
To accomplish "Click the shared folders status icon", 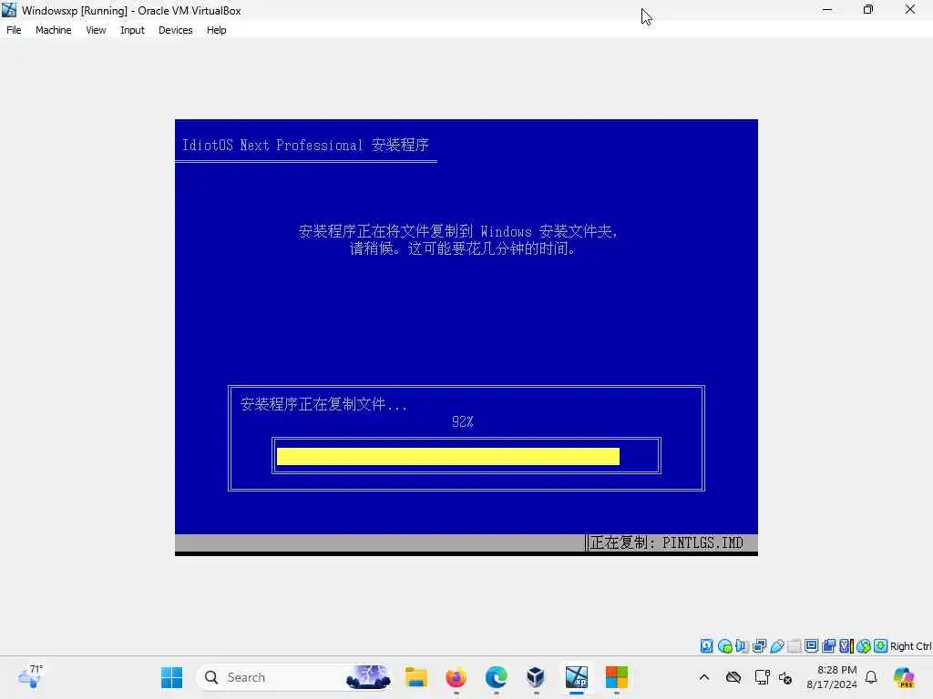I will 794,646.
